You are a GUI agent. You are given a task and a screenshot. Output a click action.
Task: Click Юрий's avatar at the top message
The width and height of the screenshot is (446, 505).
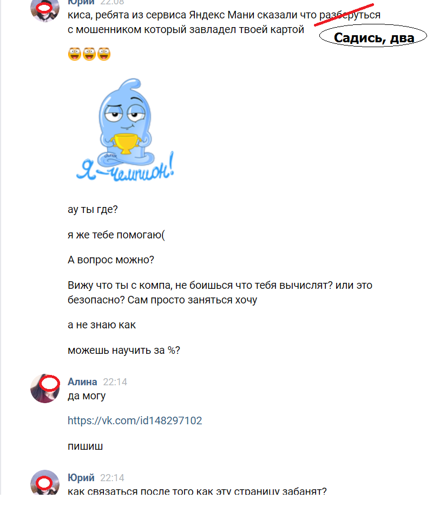point(45,10)
